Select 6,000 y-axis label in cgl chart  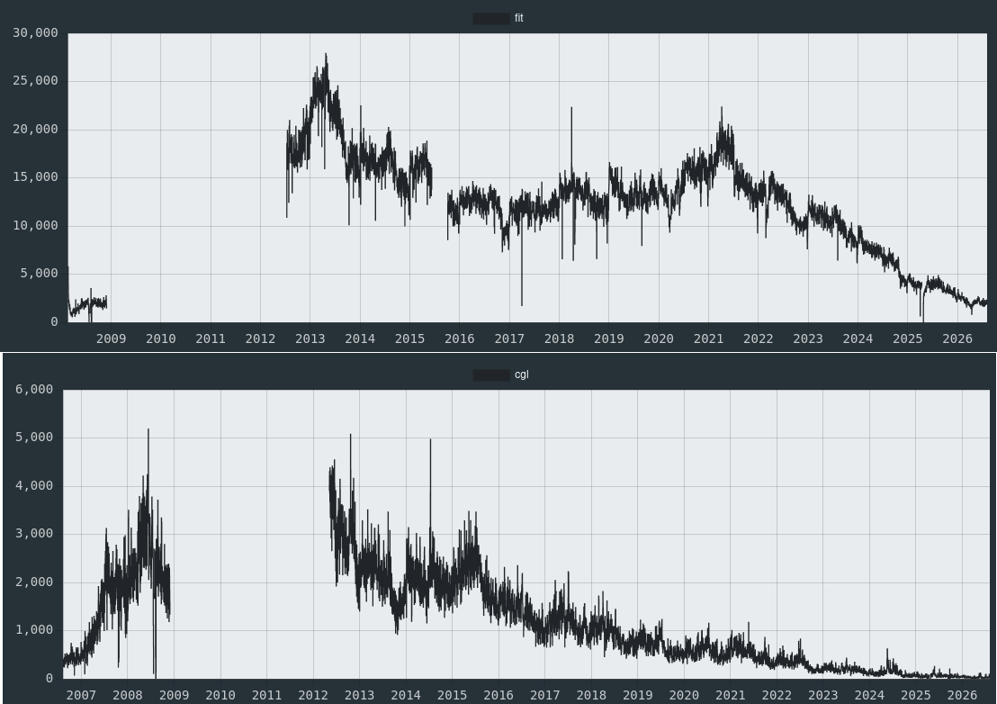[x=34, y=389]
